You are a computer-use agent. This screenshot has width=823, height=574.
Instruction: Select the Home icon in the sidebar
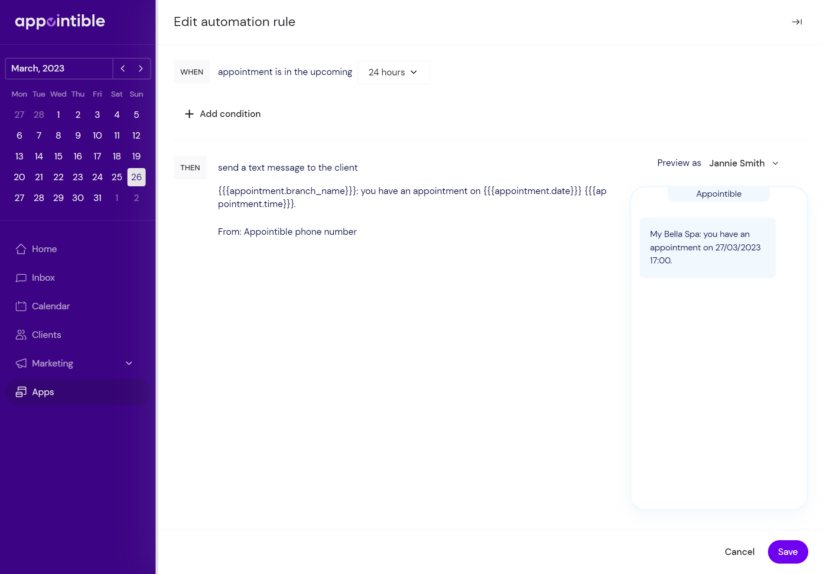20,249
